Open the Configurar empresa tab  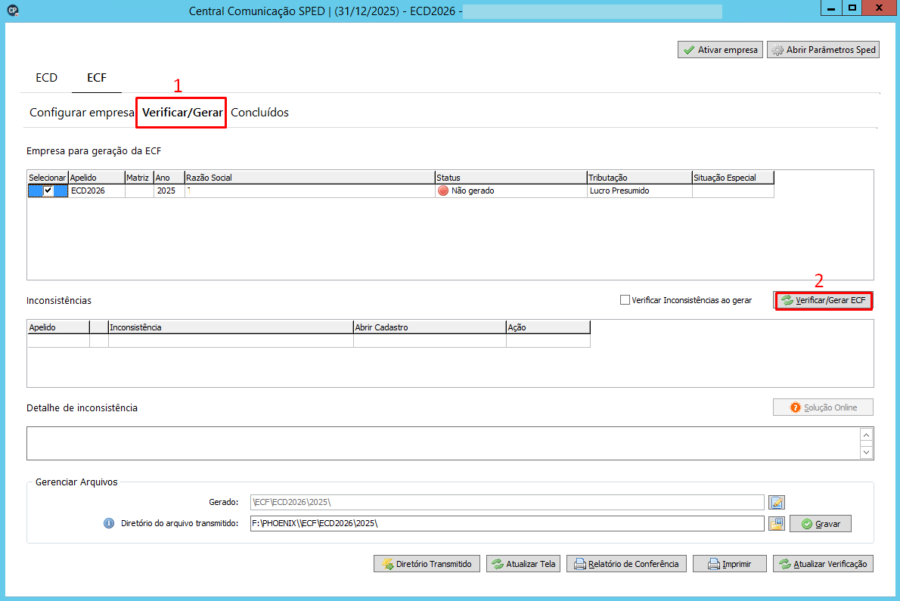coord(82,113)
